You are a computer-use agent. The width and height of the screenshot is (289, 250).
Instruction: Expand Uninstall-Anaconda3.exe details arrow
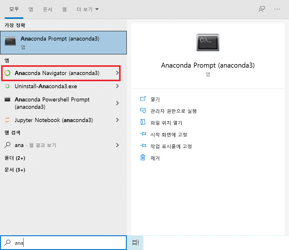(x=117, y=86)
